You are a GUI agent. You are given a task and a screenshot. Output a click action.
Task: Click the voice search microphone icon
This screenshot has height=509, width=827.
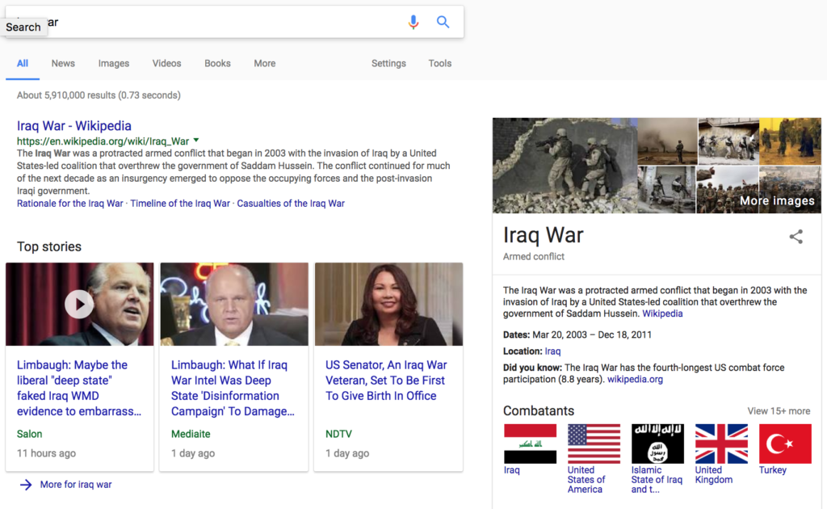413,22
